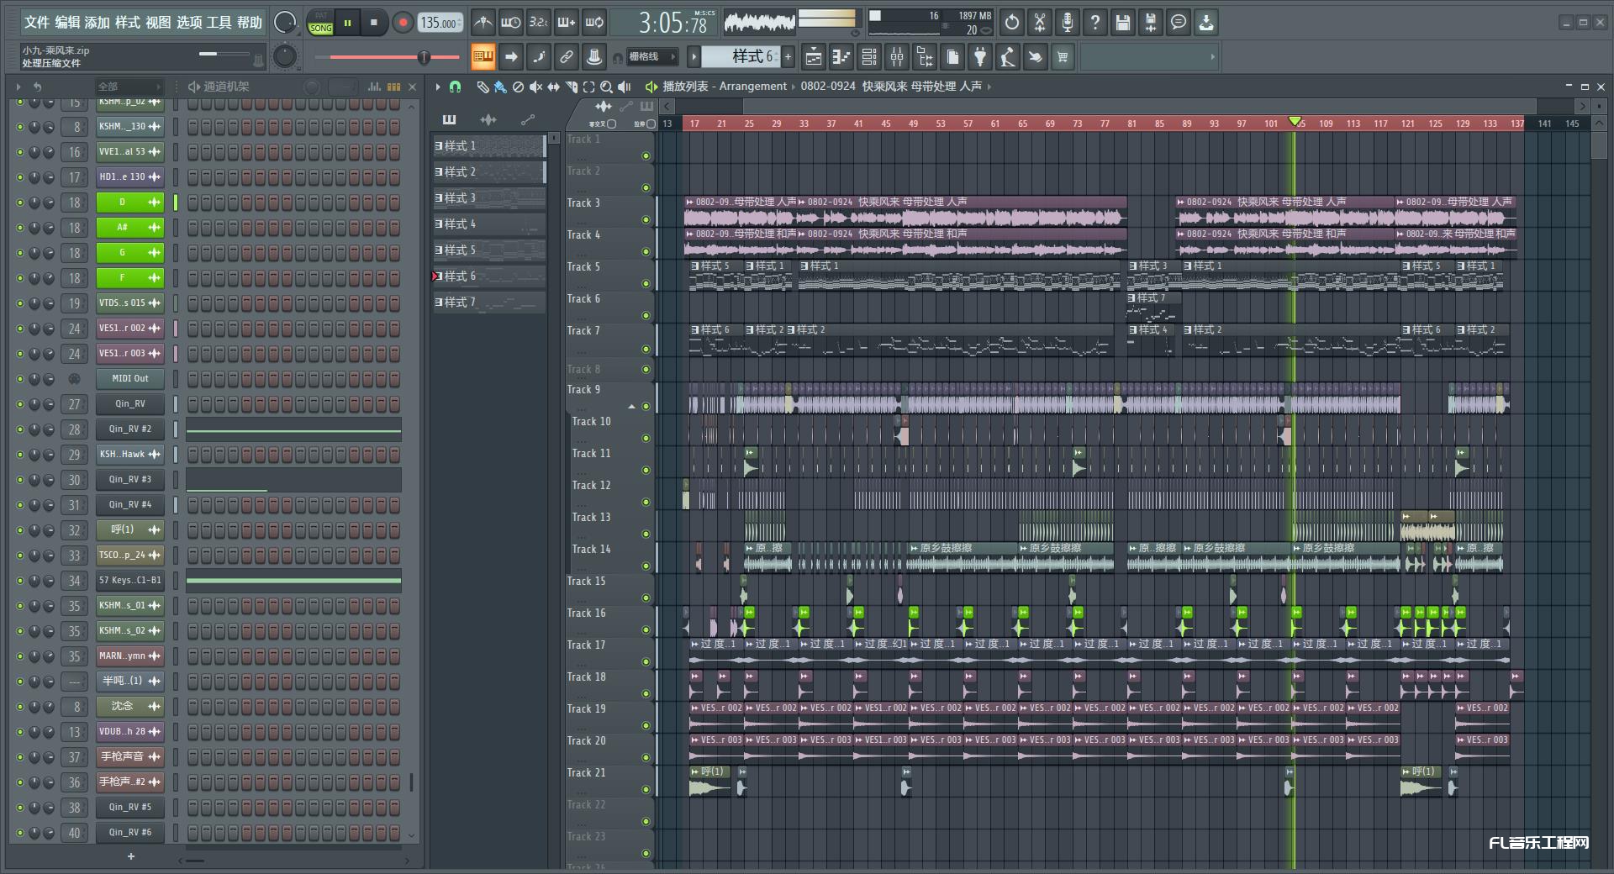Image resolution: width=1614 pixels, height=874 pixels.
Task: Click the red record button
Action: click(403, 23)
